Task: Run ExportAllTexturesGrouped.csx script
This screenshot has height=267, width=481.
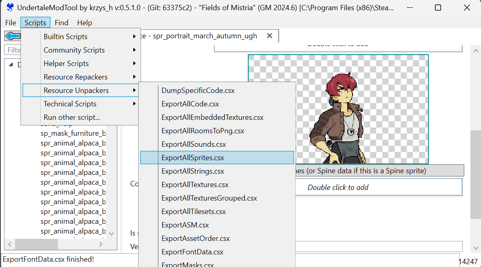Action: tap(217, 198)
